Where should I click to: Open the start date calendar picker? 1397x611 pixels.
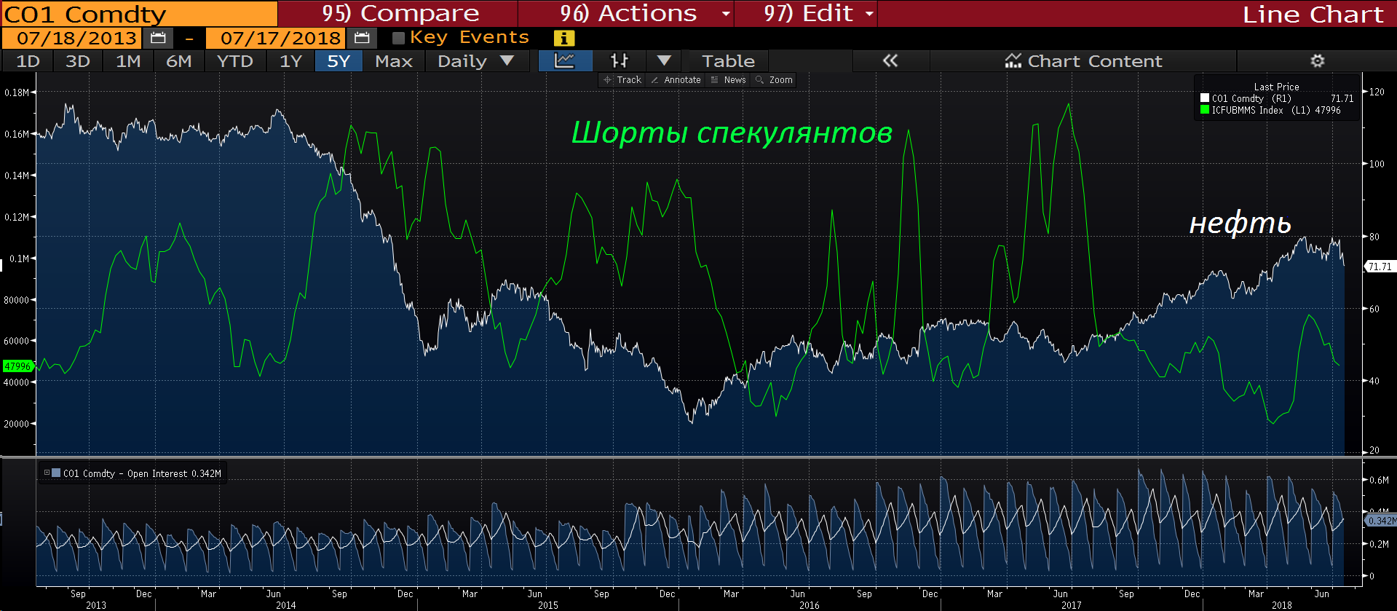click(x=158, y=38)
